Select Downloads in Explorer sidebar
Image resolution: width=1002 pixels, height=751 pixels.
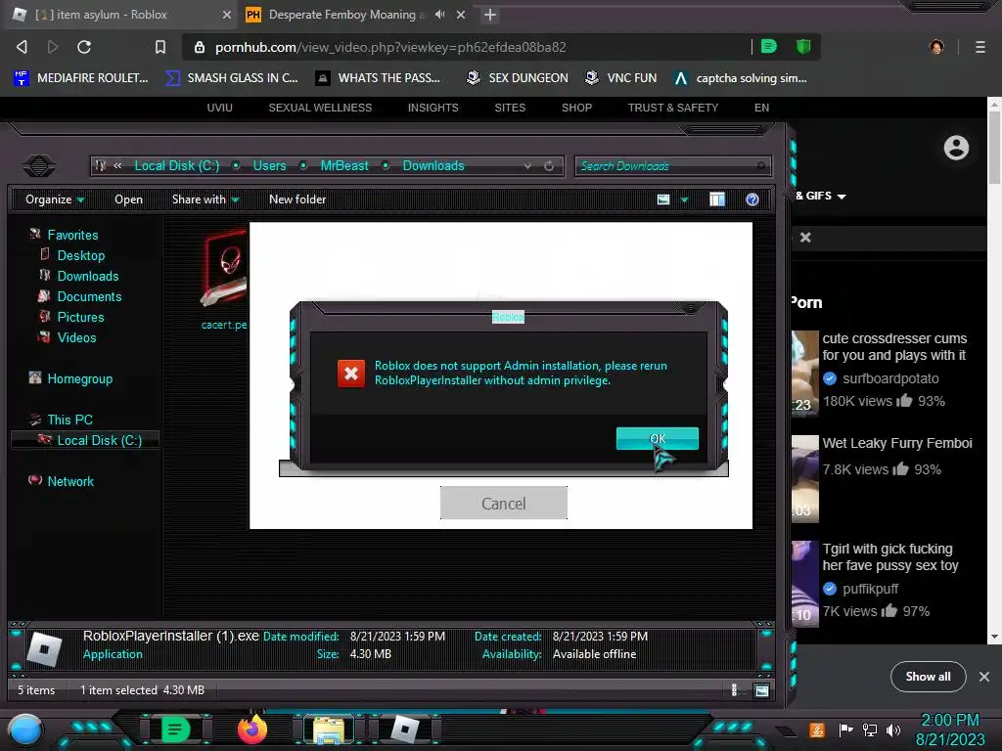[87, 276]
